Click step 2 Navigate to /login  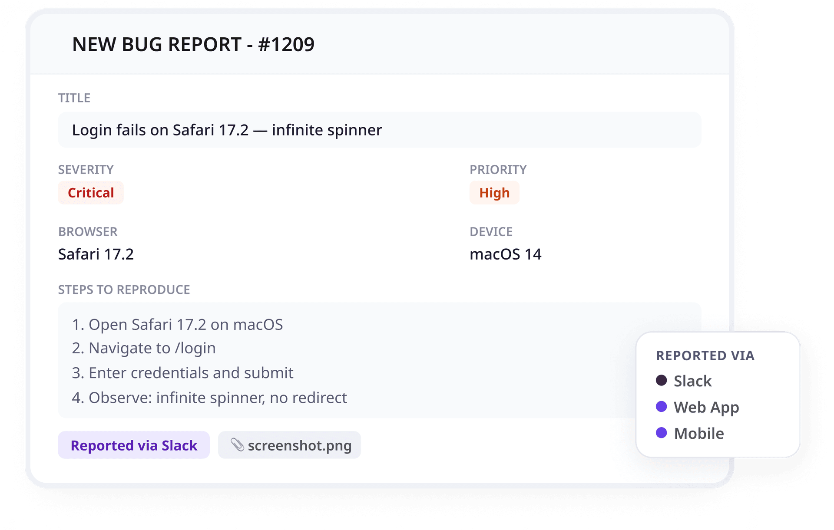click(x=144, y=348)
